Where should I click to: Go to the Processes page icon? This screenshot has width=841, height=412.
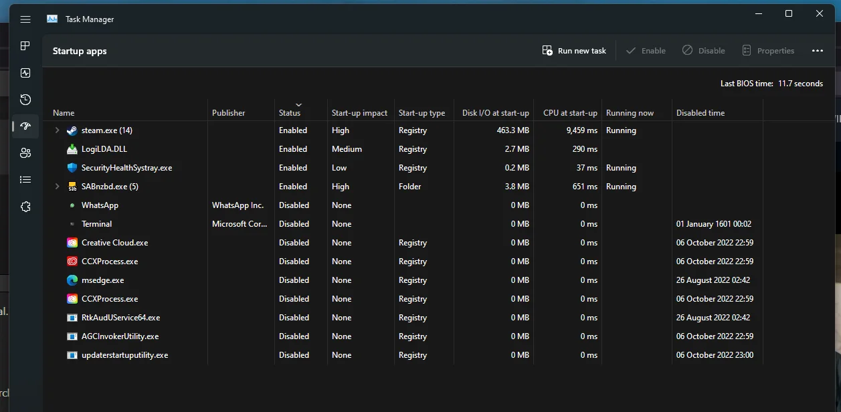[x=25, y=46]
